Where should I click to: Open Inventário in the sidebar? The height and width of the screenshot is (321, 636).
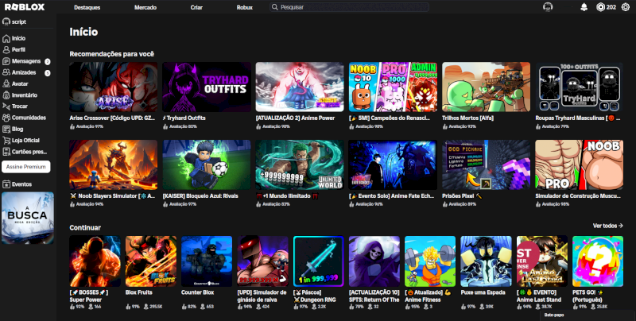(x=24, y=95)
